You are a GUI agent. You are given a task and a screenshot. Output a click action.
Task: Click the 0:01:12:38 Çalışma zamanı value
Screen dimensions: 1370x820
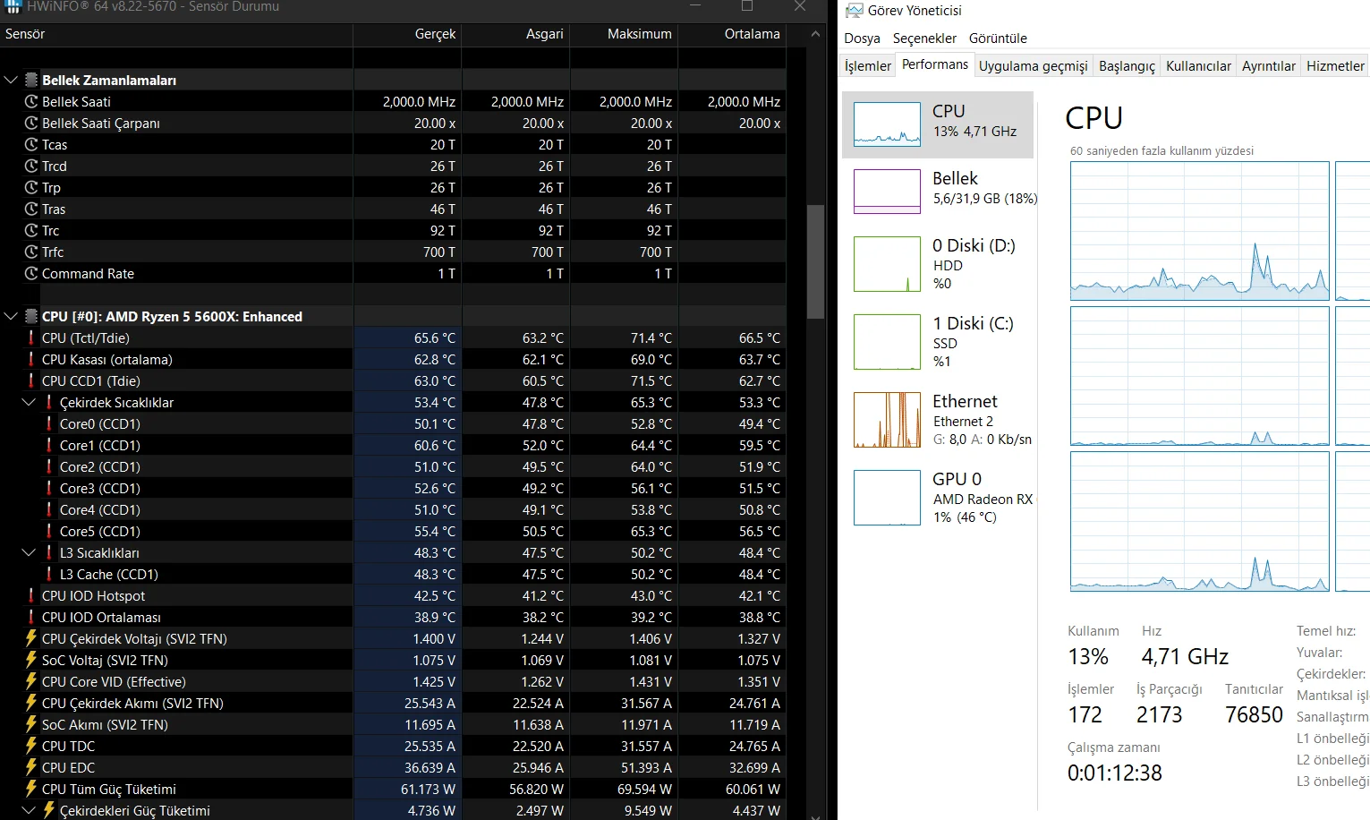pyautogui.click(x=1115, y=773)
